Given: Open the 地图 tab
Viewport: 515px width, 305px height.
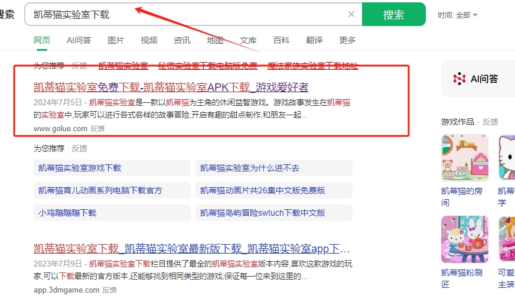Looking at the screenshot, I should [215, 40].
